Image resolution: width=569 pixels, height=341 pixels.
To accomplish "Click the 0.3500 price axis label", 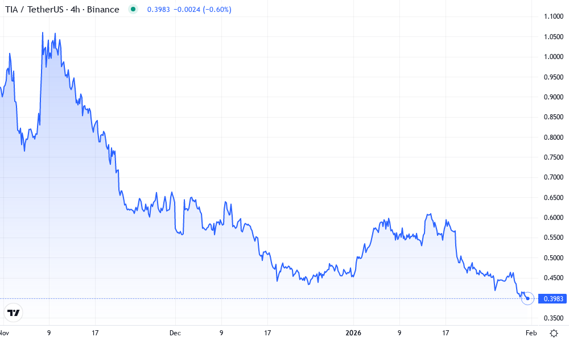I will (x=554, y=318).
